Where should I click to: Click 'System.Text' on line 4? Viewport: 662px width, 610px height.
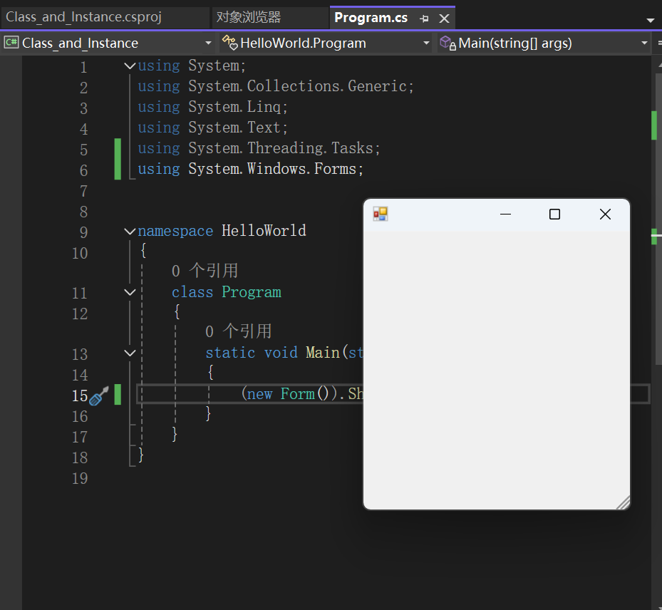tap(234, 128)
